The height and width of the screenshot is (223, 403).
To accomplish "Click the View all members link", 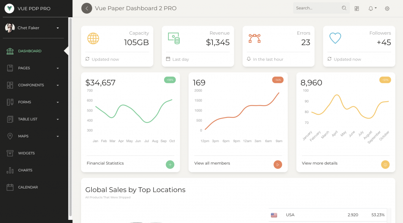I will point(212,163).
